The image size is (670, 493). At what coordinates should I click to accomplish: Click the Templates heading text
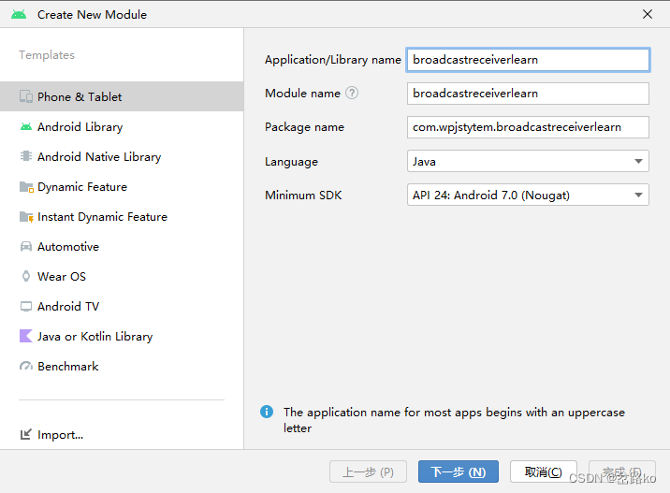(47, 55)
